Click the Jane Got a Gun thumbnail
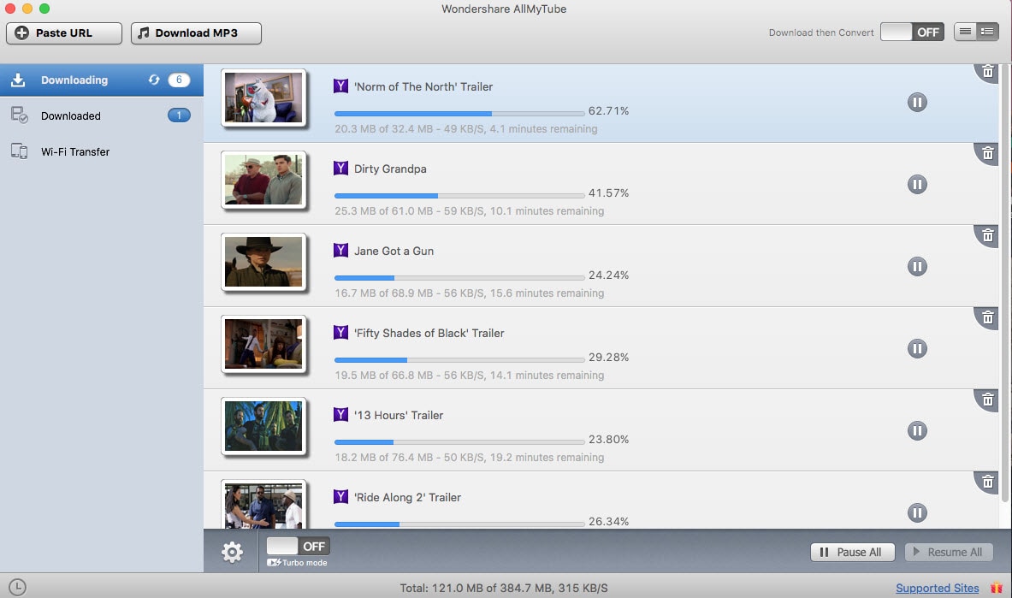Screen dimensions: 1012x598 (263, 262)
